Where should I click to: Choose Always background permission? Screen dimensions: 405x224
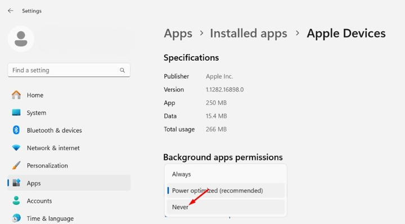pos(226,174)
